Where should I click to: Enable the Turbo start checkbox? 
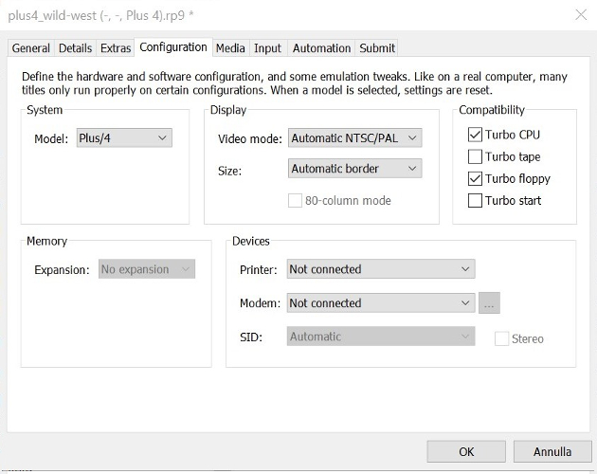tap(475, 200)
